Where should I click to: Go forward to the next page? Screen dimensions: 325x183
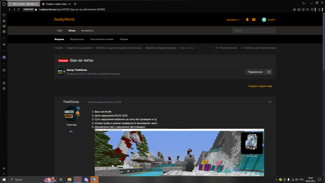14,9
